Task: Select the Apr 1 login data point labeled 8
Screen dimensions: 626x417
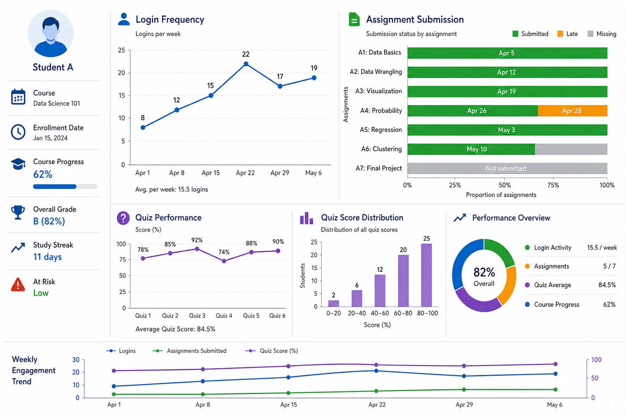Action: pyautogui.click(x=143, y=127)
